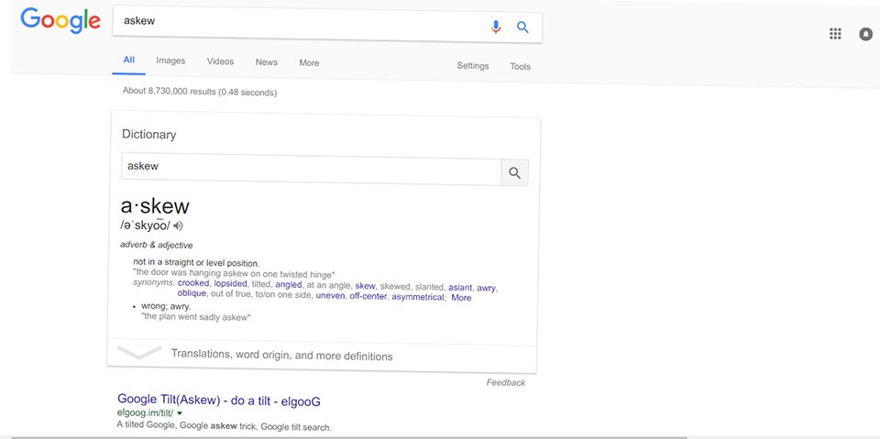Click the Google logo
The width and height of the screenshot is (880, 439).
60,21
